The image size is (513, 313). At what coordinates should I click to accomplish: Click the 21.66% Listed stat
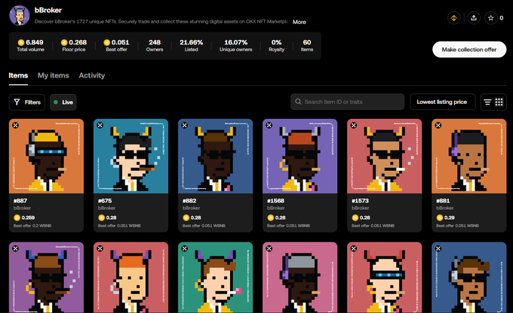(x=191, y=45)
